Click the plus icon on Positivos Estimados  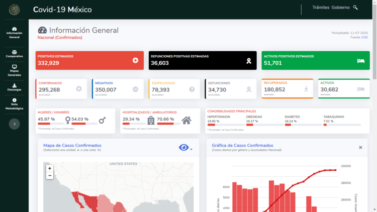click(x=135, y=60)
